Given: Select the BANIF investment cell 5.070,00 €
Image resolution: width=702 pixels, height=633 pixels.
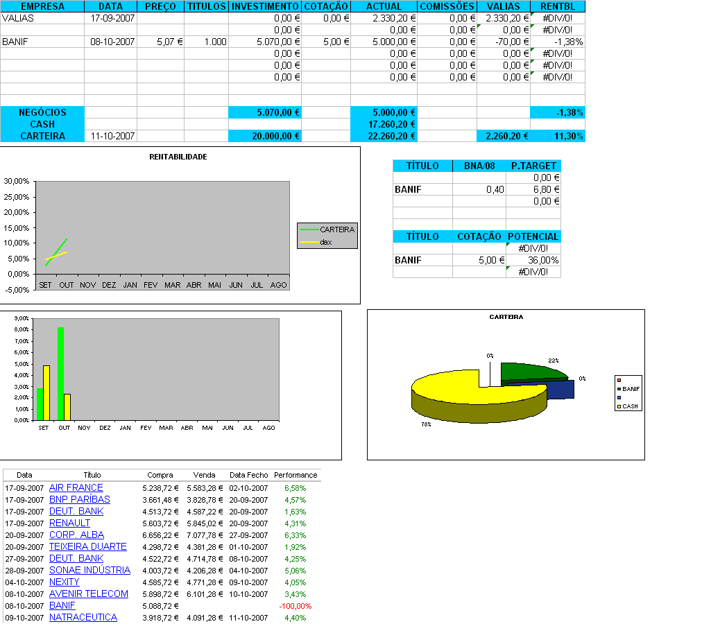Looking at the screenshot, I should point(265,42).
